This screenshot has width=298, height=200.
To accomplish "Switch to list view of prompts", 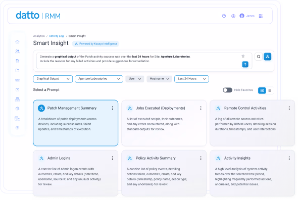I will click(270, 90).
